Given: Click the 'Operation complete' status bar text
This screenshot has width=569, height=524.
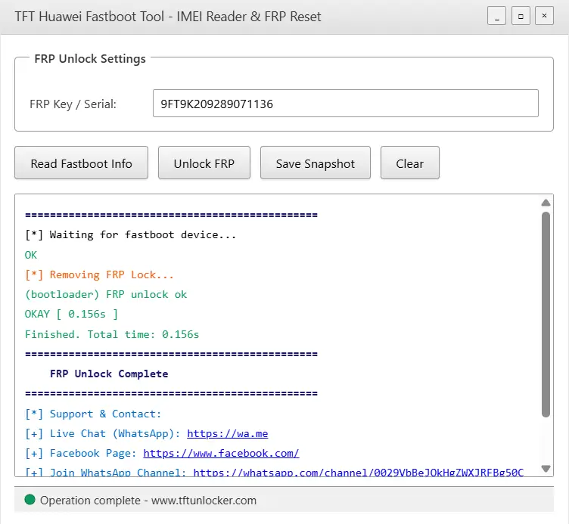Looking at the screenshot, I should pos(148,500).
